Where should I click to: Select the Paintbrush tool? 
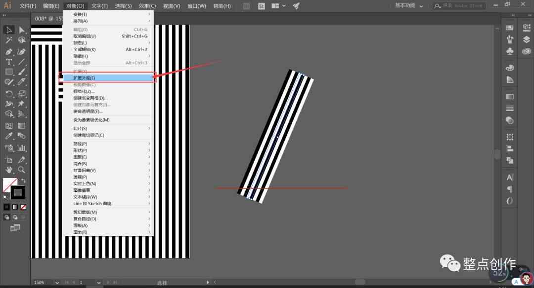[x=21, y=72]
